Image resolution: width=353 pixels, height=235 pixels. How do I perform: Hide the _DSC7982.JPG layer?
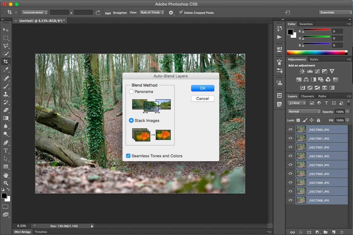(290, 147)
